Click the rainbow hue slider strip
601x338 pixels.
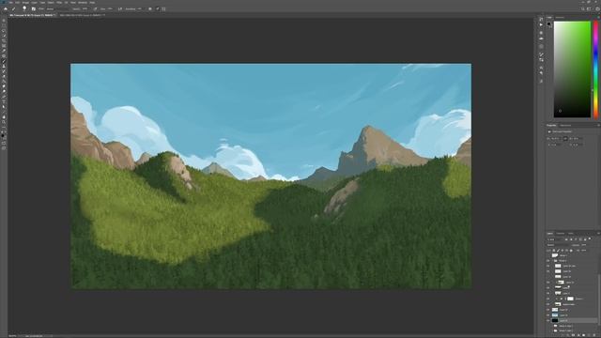tap(596, 69)
